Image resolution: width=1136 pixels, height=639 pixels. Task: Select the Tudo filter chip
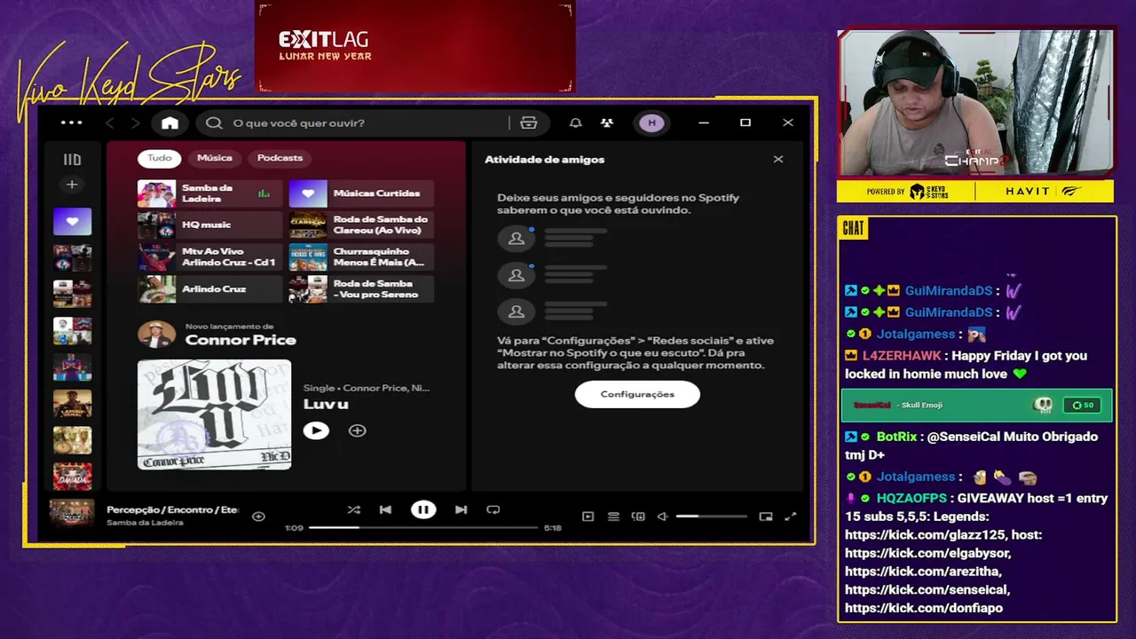coord(160,158)
